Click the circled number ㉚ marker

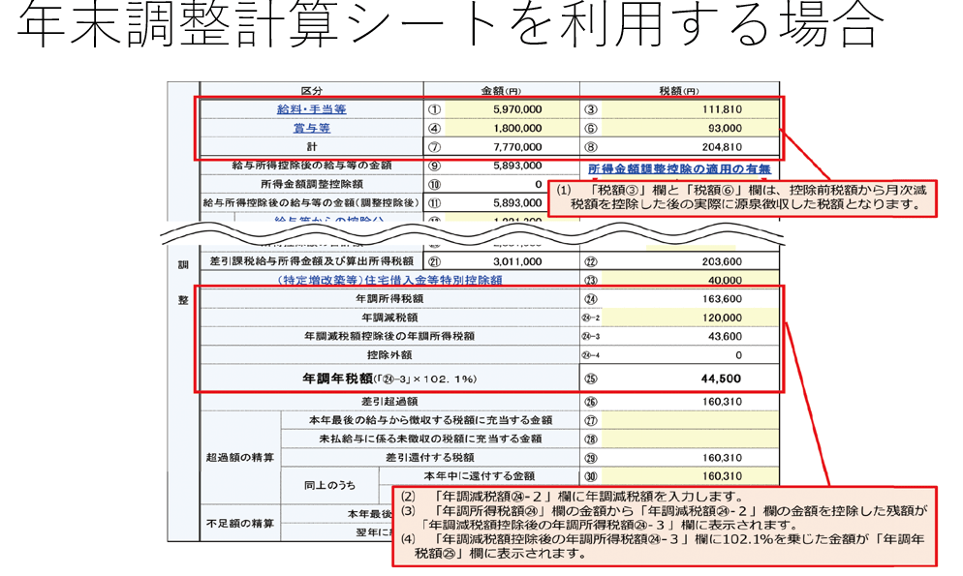[x=591, y=476]
